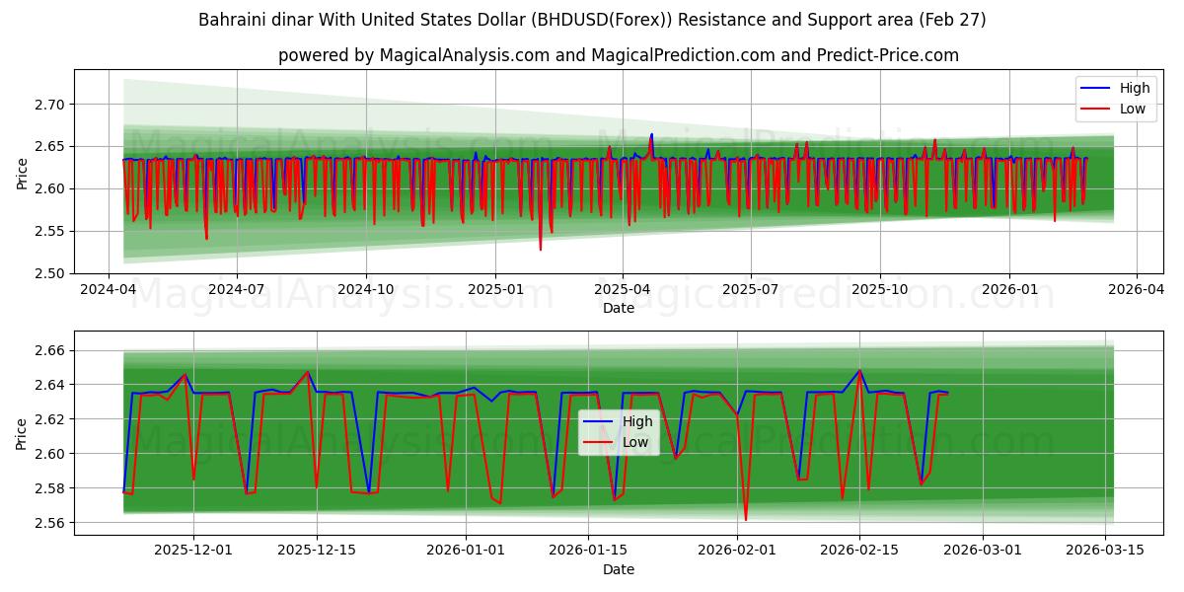Click the top chart y-axis tick 2.65
Viewport: 1184px width, 592px height.
click(50, 147)
